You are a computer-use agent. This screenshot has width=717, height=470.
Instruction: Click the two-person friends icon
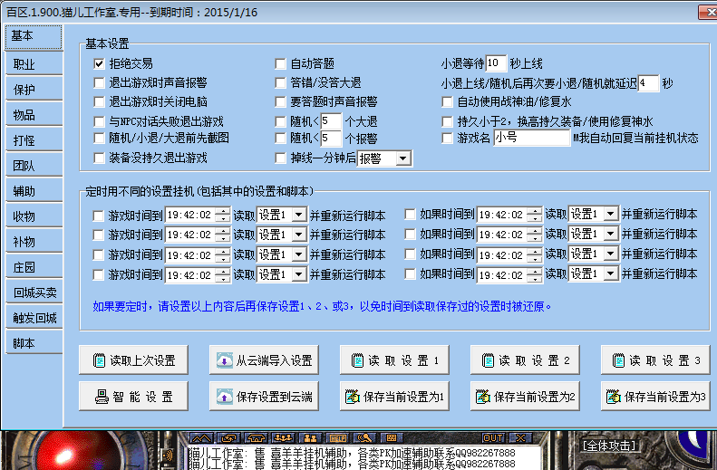310,438
